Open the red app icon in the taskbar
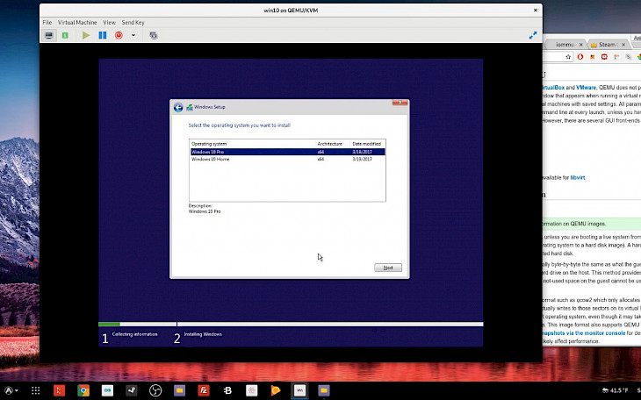The image size is (641, 400). click(x=60, y=390)
